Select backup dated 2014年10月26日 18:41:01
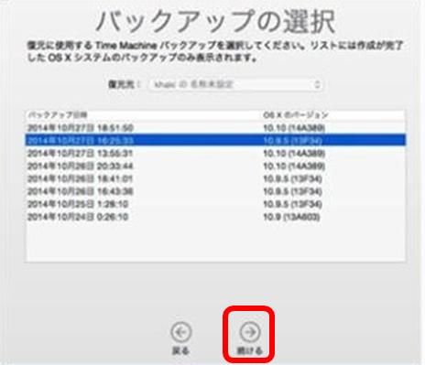The width and height of the screenshot is (425, 365). 216,178
